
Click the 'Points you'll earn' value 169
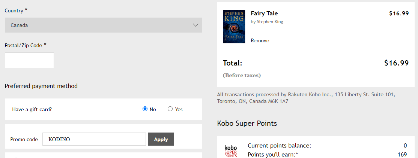click(x=402, y=155)
